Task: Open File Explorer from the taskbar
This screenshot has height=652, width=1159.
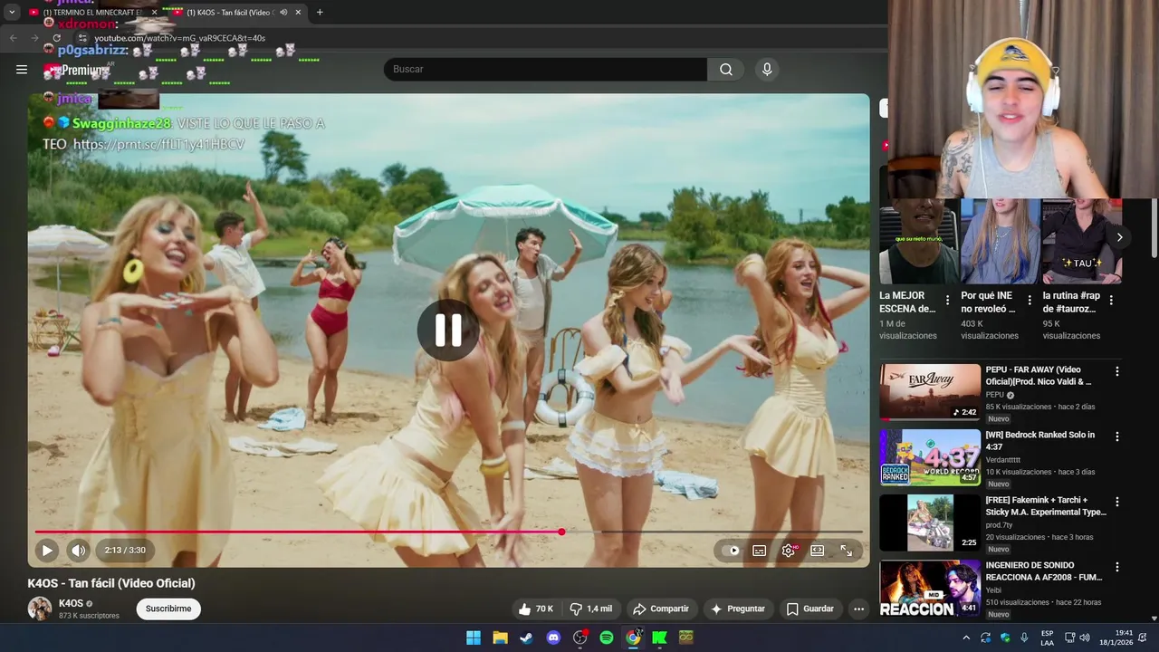Action: click(x=500, y=638)
